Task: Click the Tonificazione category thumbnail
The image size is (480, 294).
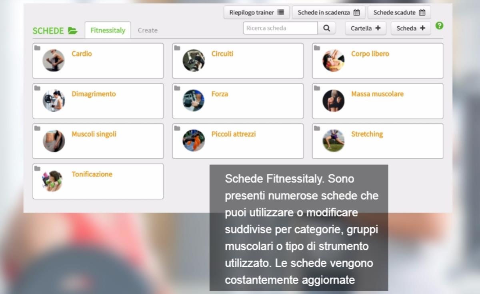Action: (x=54, y=181)
